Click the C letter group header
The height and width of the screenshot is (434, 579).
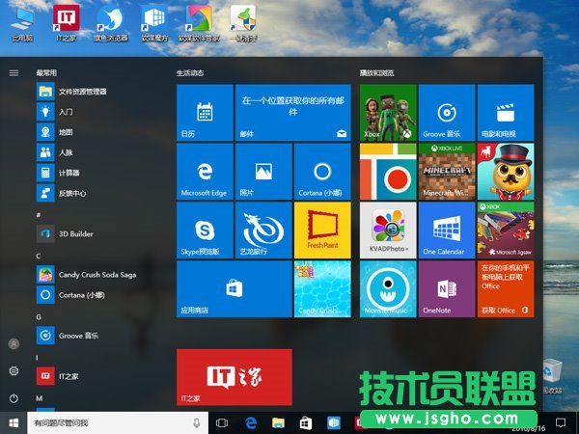[39, 256]
